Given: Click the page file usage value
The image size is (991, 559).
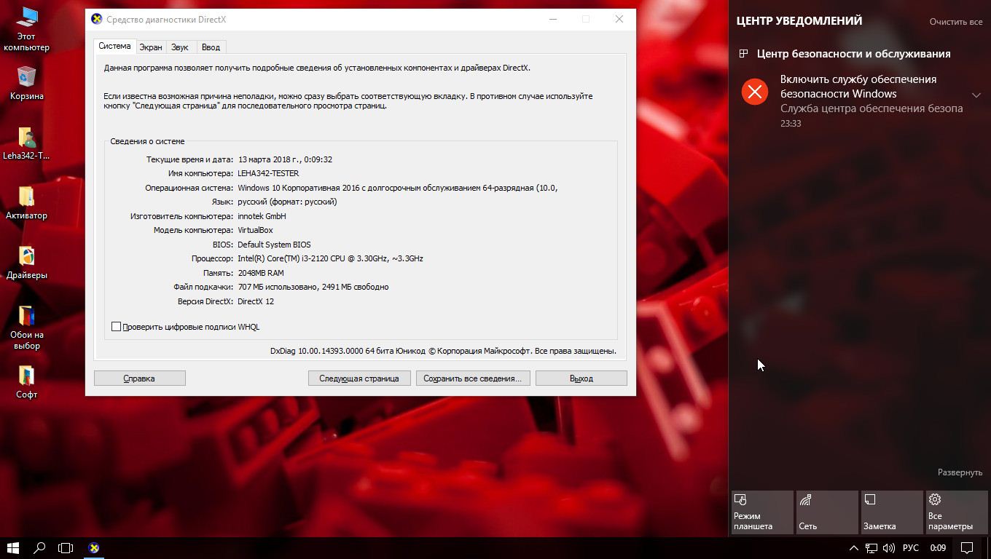Looking at the screenshot, I should [313, 287].
